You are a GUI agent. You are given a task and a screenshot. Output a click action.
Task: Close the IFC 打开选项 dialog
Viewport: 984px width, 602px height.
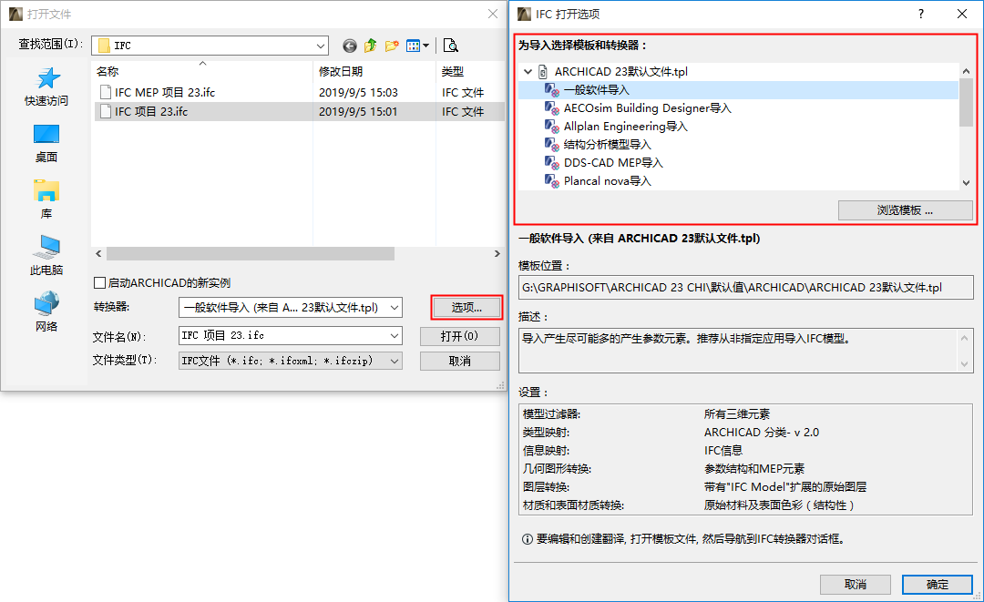[x=962, y=14]
